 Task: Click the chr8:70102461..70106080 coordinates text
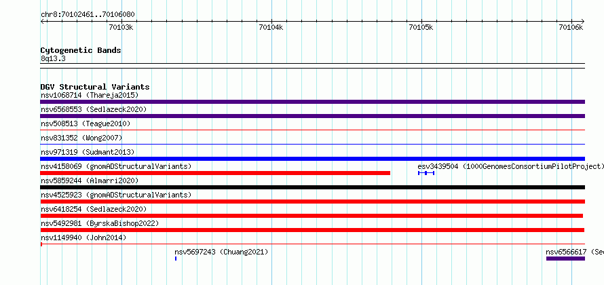[x=88, y=15]
